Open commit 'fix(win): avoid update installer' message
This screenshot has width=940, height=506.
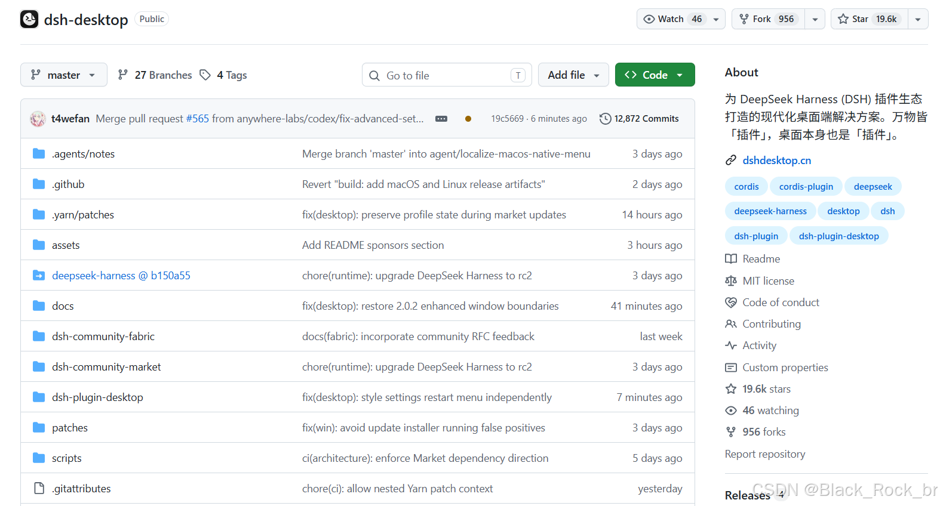pos(423,428)
